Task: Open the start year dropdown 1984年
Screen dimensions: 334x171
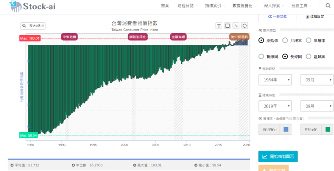Action: [x=275, y=80]
